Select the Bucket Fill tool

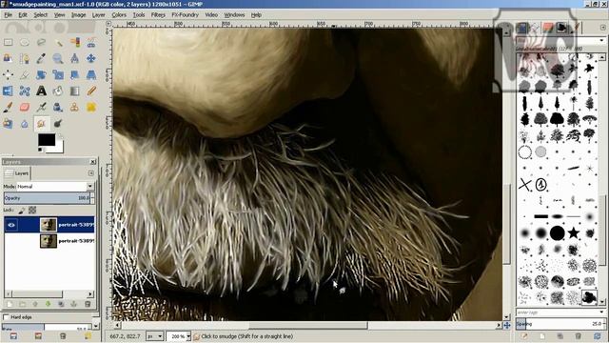pyautogui.click(x=58, y=91)
